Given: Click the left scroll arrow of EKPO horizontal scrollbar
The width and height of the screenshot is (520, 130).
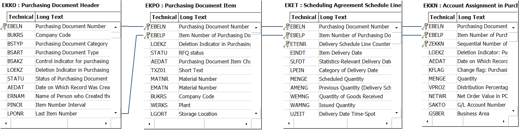Looking at the screenshot, I should [x=149, y=124].
